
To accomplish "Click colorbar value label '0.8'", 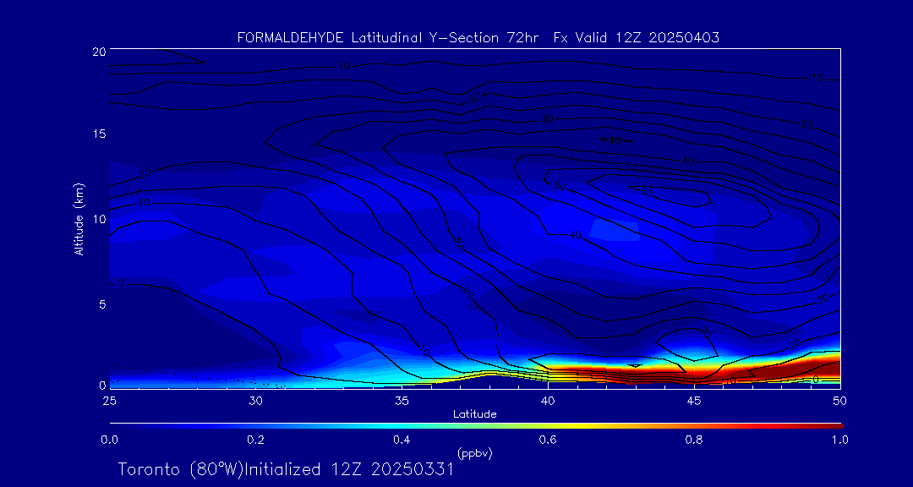I will tap(693, 440).
